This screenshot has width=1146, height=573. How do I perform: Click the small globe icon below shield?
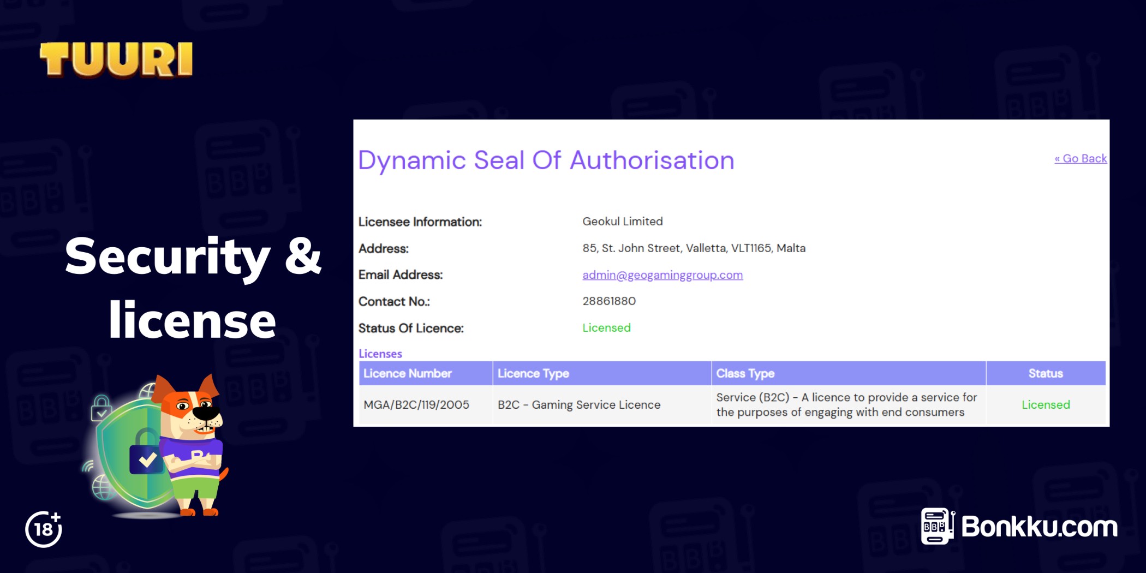pyautogui.click(x=103, y=487)
